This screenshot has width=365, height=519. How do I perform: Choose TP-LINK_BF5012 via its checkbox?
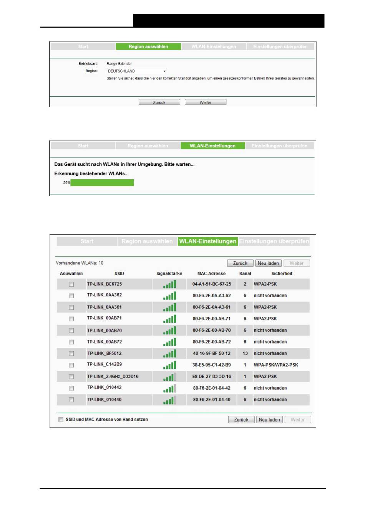tap(71, 354)
